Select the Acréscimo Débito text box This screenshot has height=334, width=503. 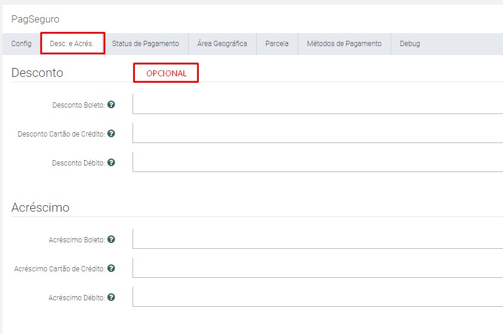point(317,297)
